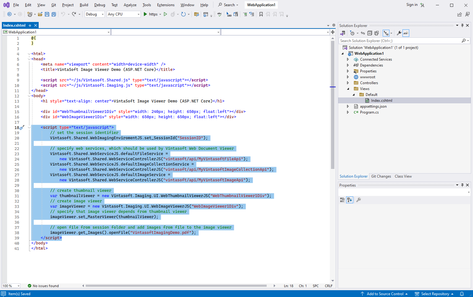Viewport: 473px width, 297px height.
Task: Click the editor's vertical scrollbar thumb
Action: [333, 105]
